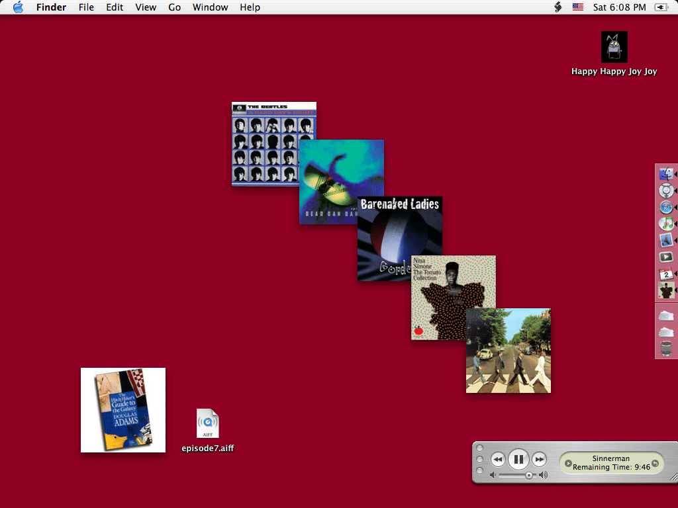The width and height of the screenshot is (678, 508).
Task: Click the iTunes volume slider knob
Action: pos(528,475)
